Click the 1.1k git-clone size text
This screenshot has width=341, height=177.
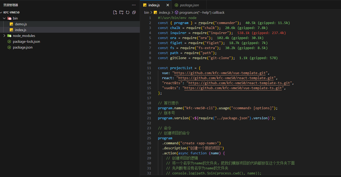(258, 58)
